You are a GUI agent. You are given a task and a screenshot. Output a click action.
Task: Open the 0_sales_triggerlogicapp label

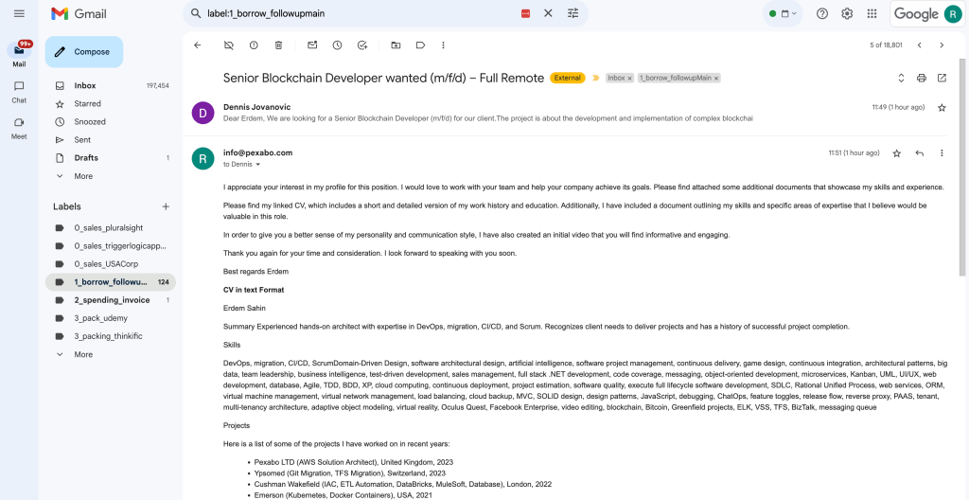[110, 245]
